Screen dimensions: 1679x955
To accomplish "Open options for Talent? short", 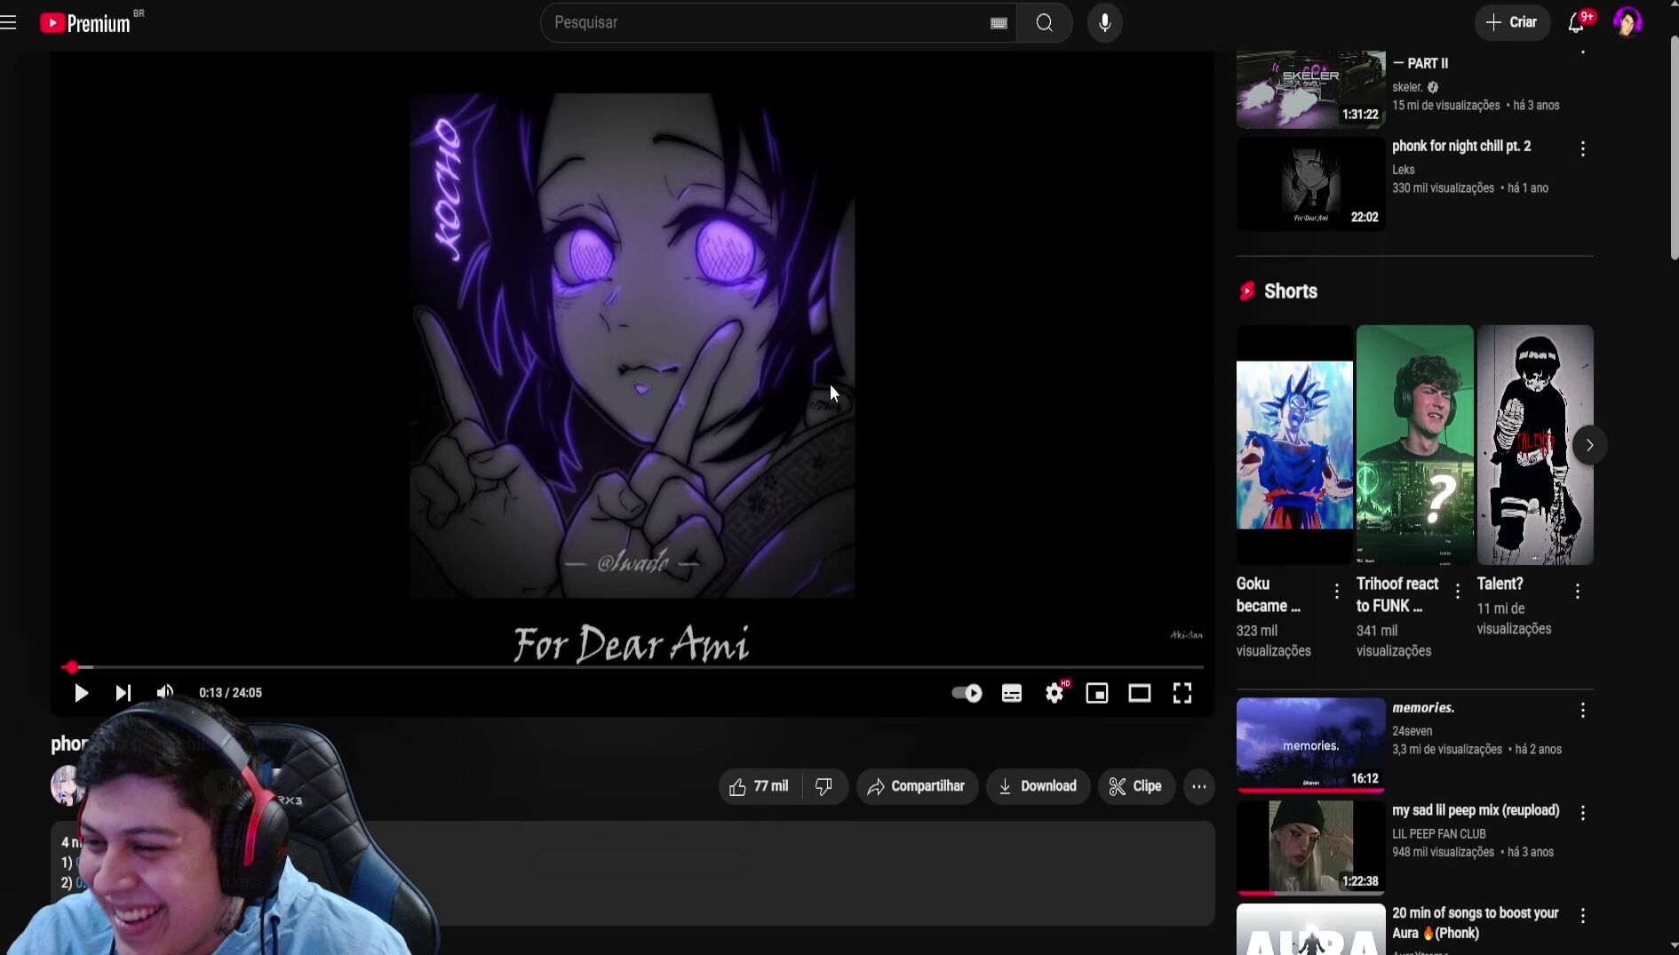I will [x=1578, y=591].
